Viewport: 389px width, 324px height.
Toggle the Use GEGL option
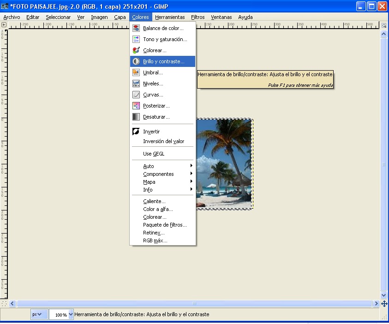point(162,154)
